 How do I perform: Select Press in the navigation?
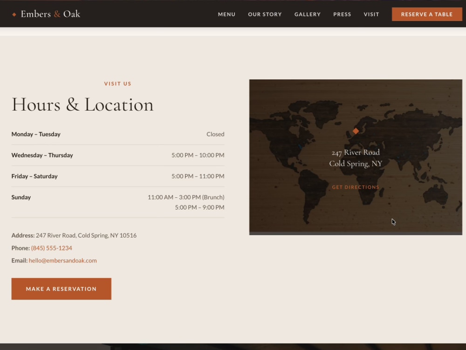342,14
